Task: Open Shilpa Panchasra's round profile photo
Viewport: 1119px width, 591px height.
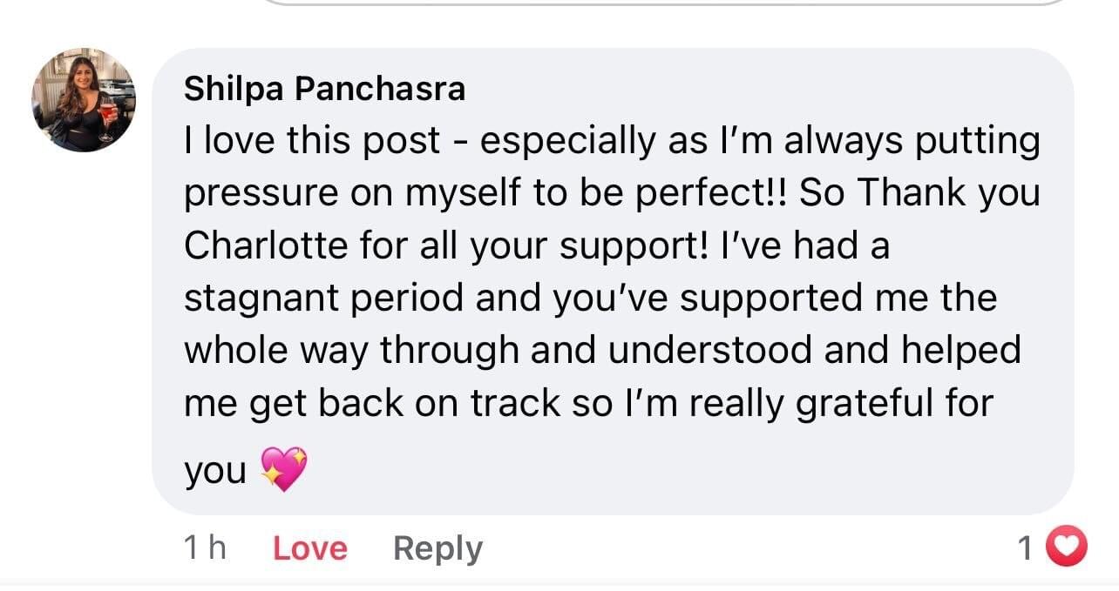Action: [x=84, y=100]
